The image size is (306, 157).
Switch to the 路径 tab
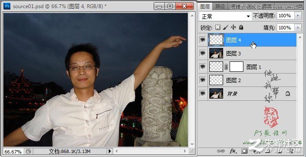(x=220, y=7)
